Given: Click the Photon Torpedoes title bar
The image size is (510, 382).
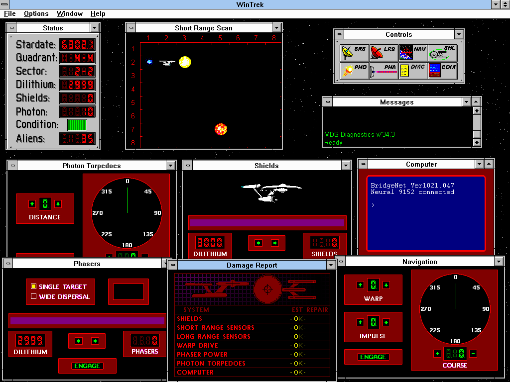Looking at the screenshot, I should click(x=92, y=165).
